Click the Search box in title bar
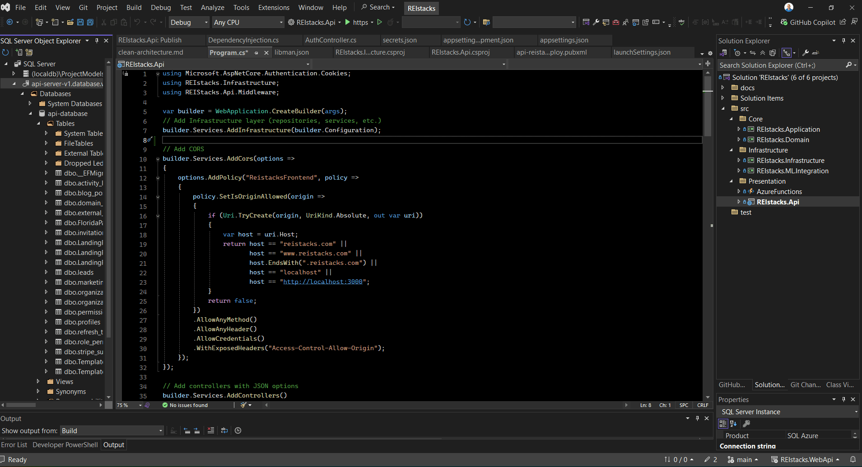862x467 pixels. [378, 7]
